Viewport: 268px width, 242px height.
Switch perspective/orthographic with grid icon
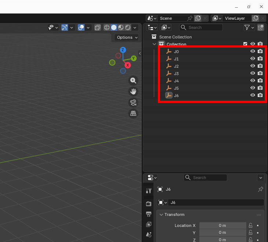133,113
